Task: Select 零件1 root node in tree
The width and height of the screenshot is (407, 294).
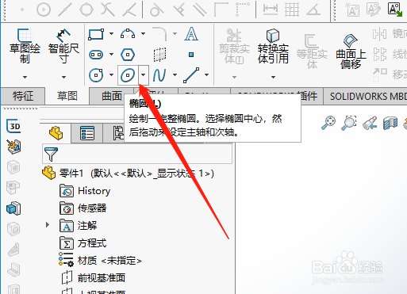Action: pyautogui.click(x=128, y=174)
